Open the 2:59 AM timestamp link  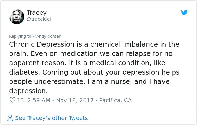tap(39, 100)
